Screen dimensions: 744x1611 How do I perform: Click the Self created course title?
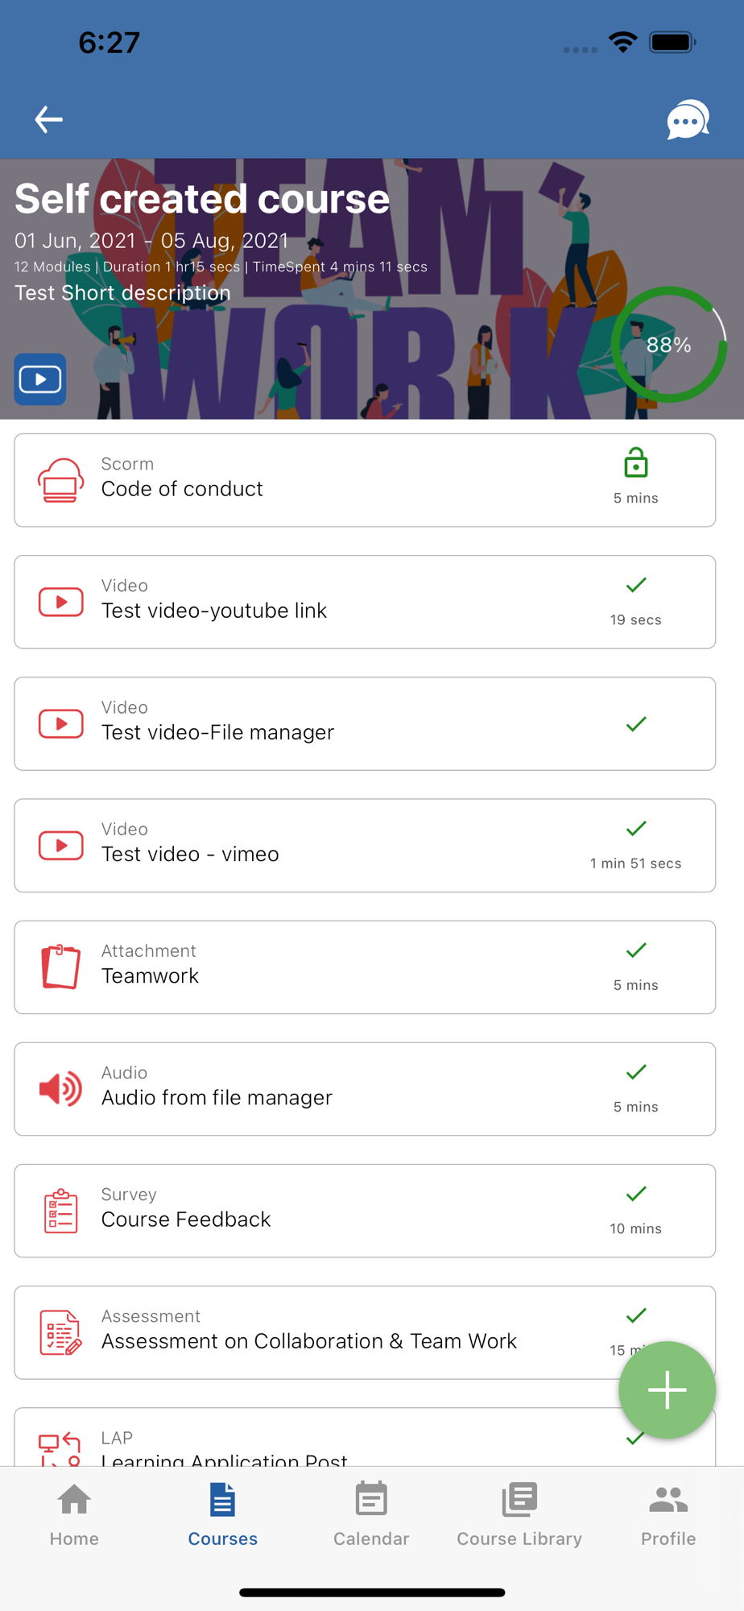tap(202, 199)
